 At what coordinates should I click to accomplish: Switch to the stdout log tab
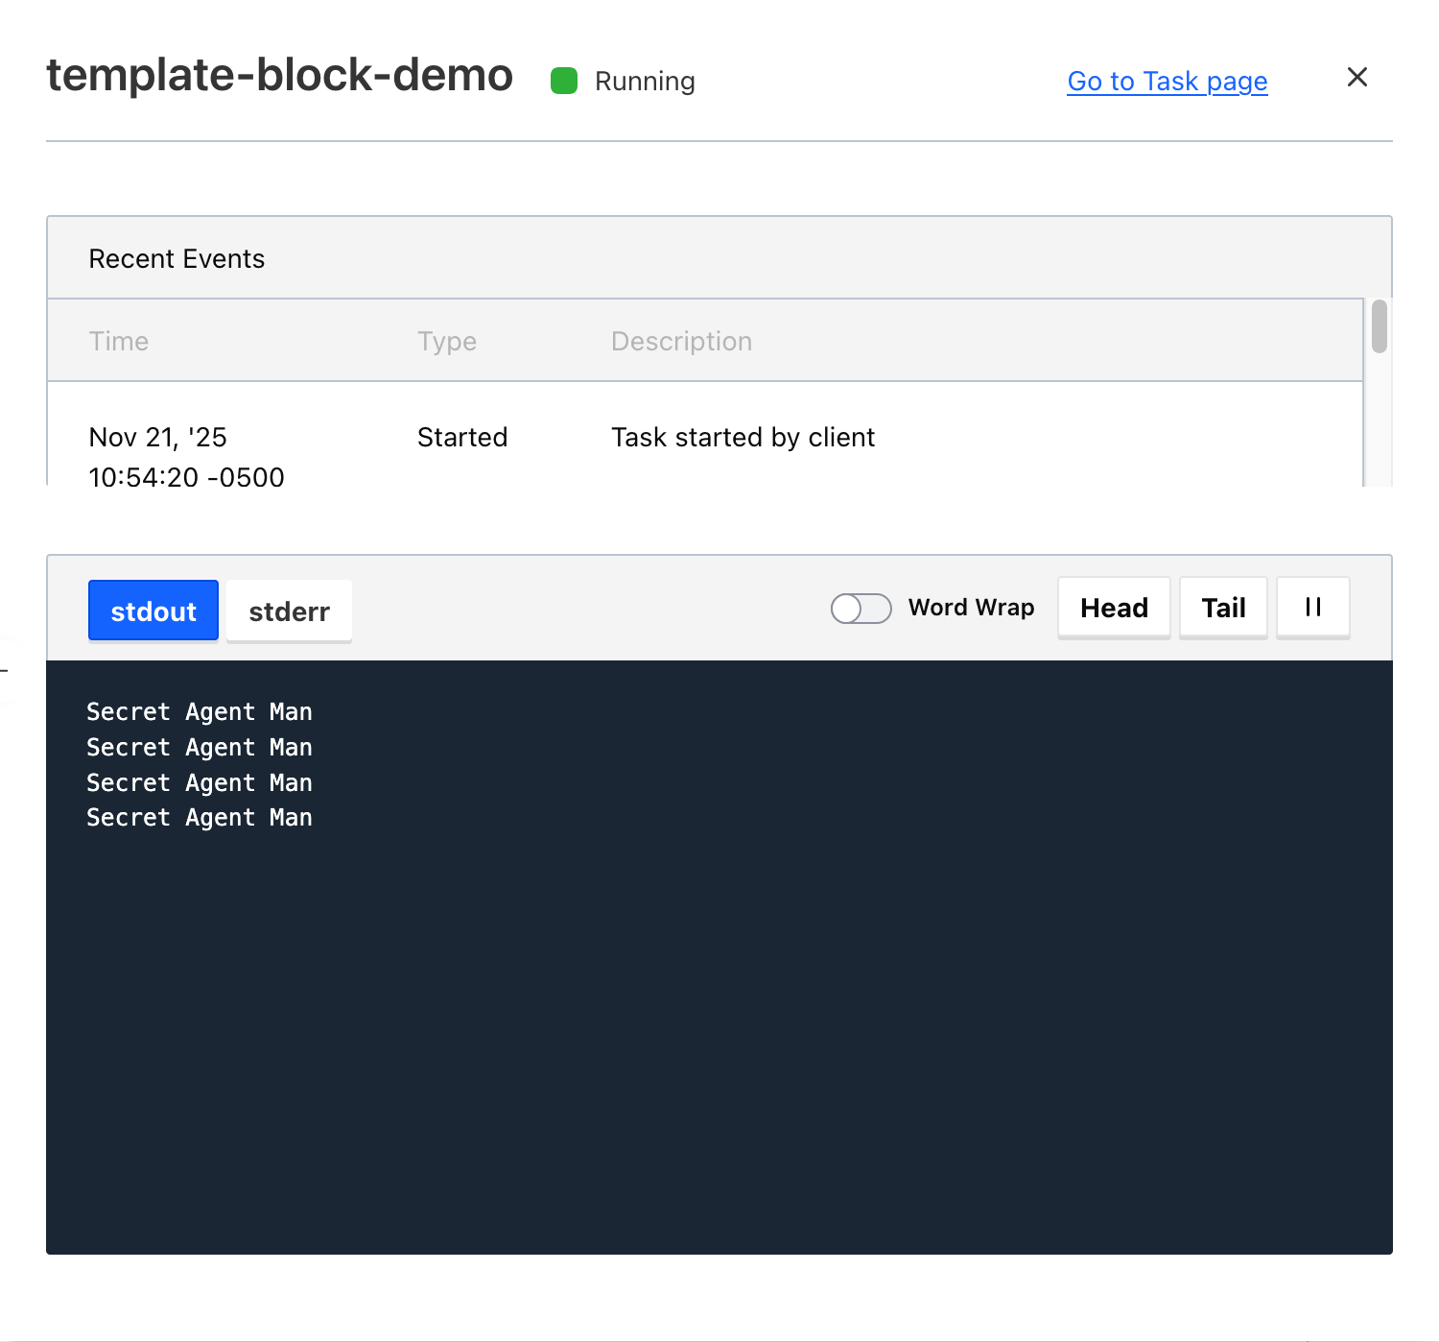click(153, 611)
